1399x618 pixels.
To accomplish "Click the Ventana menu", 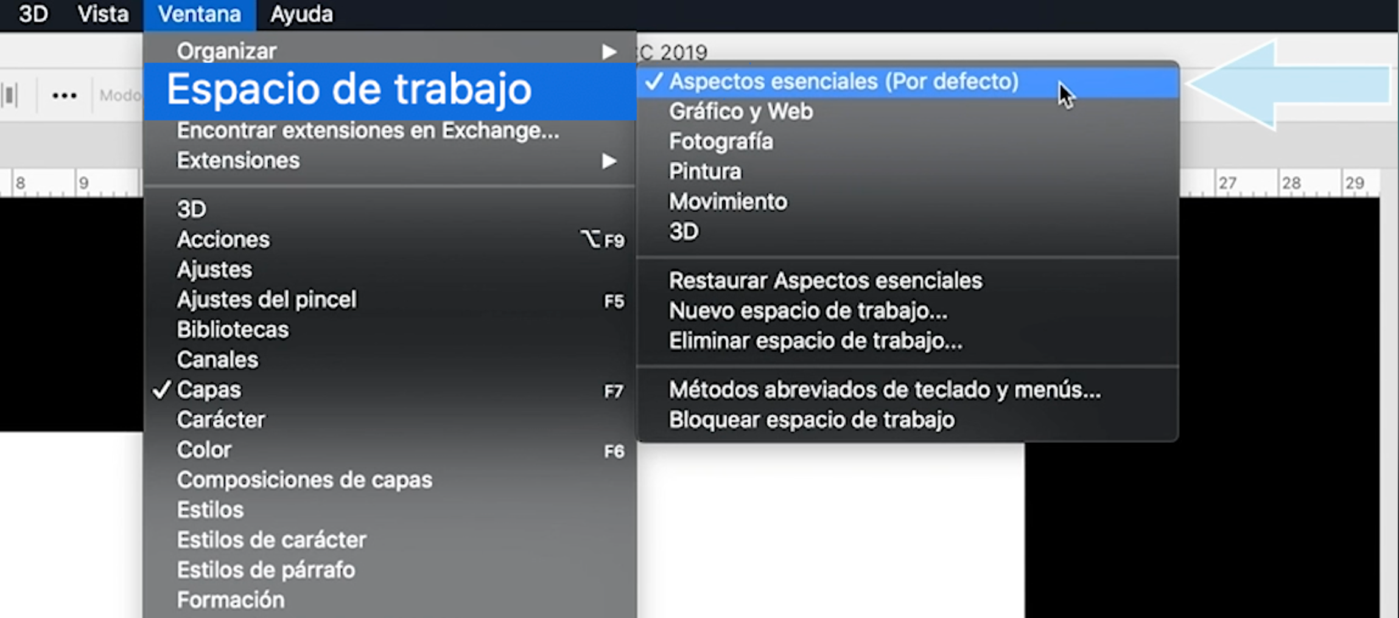I will tap(200, 14).
